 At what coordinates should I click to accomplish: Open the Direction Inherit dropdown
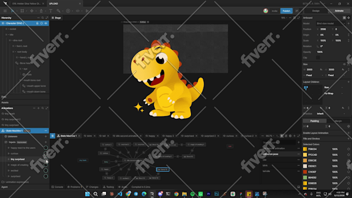coord(331,114)
